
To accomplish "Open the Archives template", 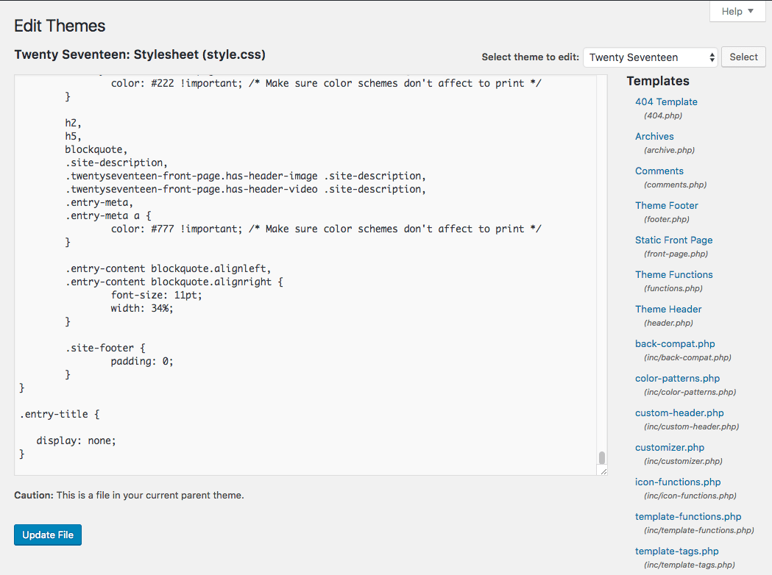I will 654,136.
